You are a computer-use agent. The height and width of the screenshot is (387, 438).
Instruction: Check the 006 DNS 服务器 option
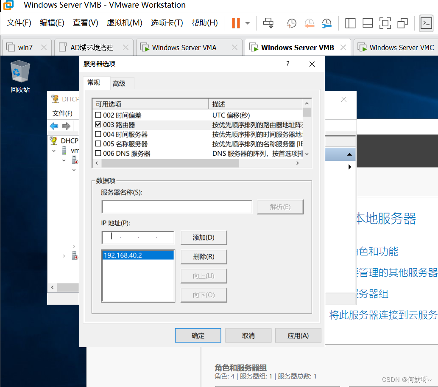pyautogui.click(x=98, y=154)
